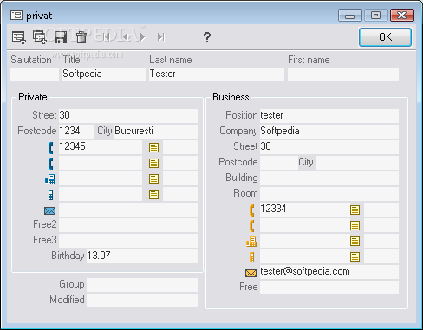
Task: Focus the Salutation input field
Action: point(35,74)
